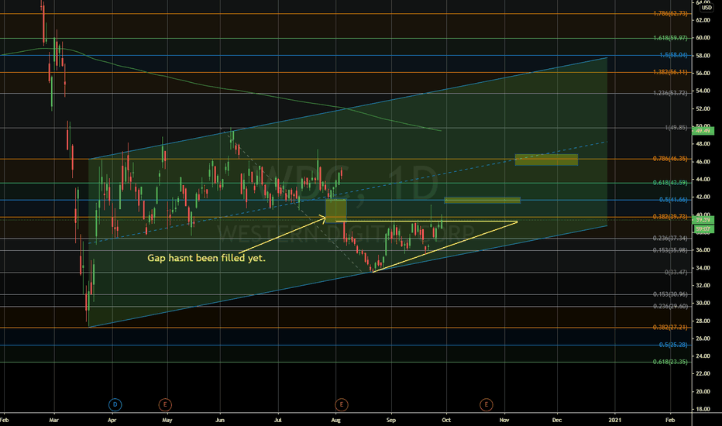The height and width of the screenshot is (426, 722).
Task: Click the Oct label on time axis
Action: coord(446,420)
